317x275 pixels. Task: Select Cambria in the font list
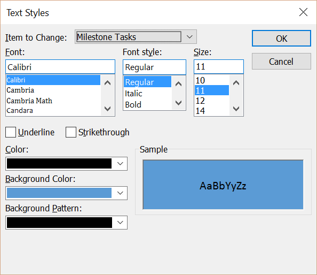click(x=53, y=90)
